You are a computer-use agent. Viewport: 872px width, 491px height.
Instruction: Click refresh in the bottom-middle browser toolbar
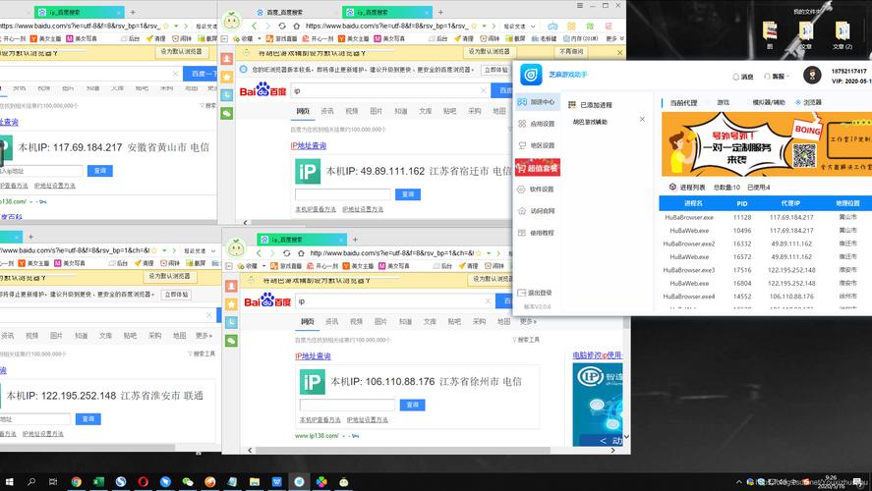tap(286, 252)
